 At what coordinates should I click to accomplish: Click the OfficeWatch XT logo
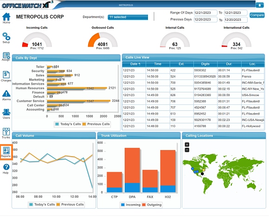tap(27, 5)
